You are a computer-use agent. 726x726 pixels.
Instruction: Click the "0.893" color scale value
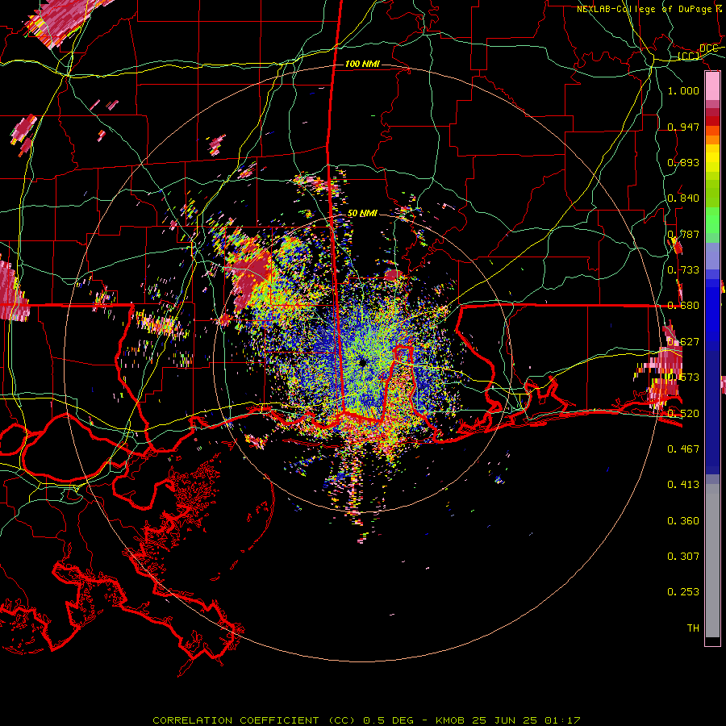[x=683, y=162]
